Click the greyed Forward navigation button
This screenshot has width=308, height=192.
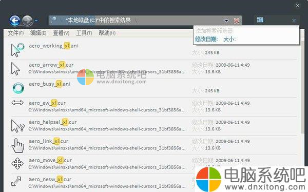coord(27,21)
